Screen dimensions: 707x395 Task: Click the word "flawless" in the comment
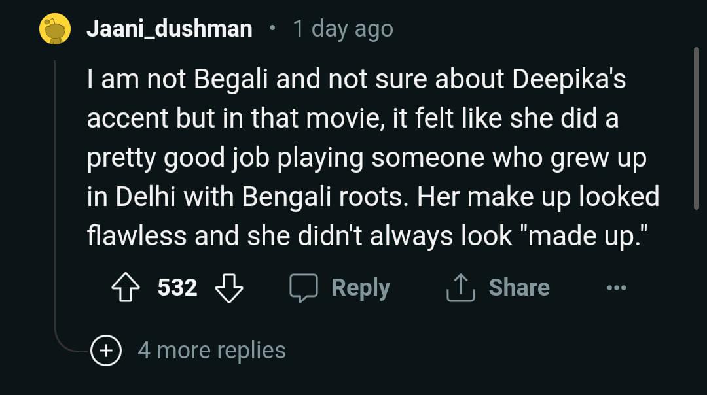click(x=137, y=237)
